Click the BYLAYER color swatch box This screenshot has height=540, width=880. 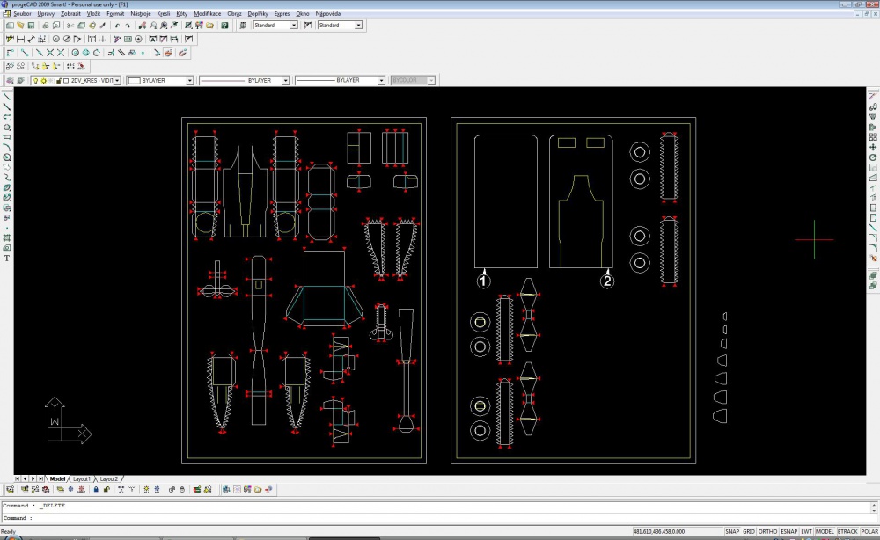[x=134, y=81]
